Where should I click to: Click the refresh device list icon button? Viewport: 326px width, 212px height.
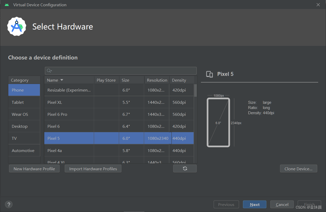coord(185,168)
